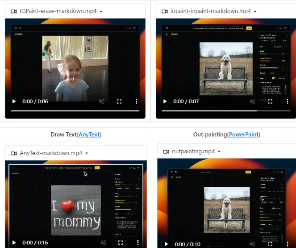296x248 pixels.
Task: Expand the iopaint-inpaint-markdown.mp4 dropdown
Action: (x=255, y=12)
